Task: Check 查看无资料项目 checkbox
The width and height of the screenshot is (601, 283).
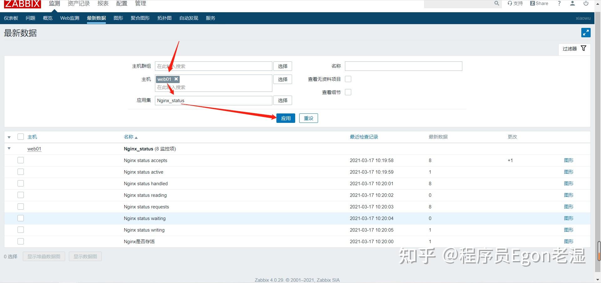Action: click(348, 79)
